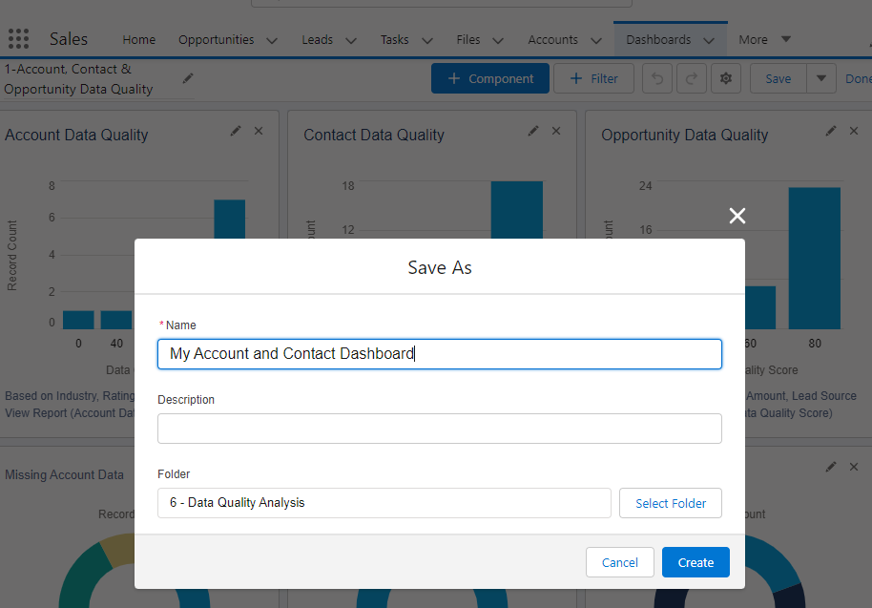Click Select Folder button
The width and height of the screenshot is (872, 608).
(x=670, y=503)
